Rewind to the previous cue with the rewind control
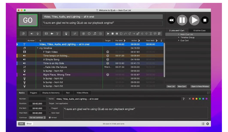228x132 pixels. (x=171, y=20)
